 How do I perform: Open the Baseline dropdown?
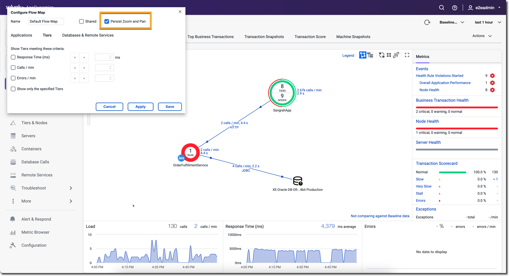[452, 22]
